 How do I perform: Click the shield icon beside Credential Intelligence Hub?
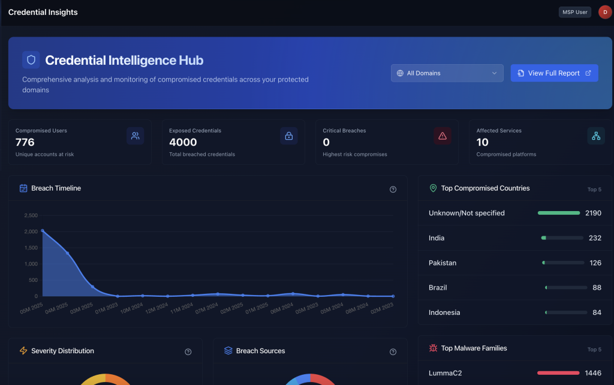31,60
